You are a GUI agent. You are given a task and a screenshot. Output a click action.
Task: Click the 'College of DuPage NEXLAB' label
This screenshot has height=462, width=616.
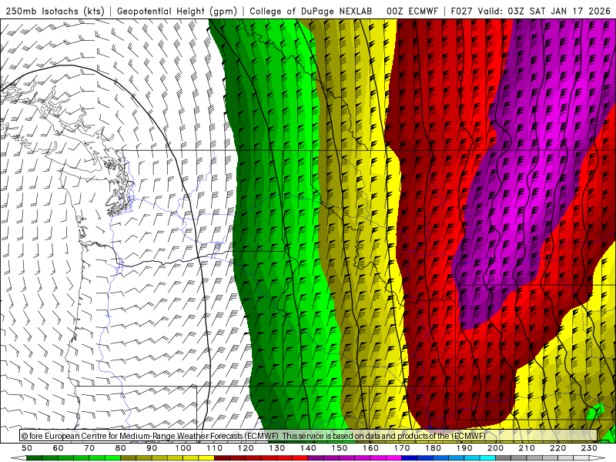[311, 12]
